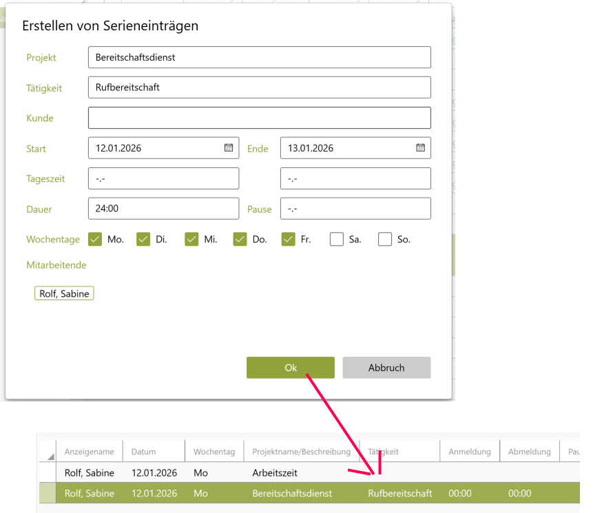This screenshot has width=613, height=513.
Task: Open the Start date calendar picker
Action: [229, 148]
